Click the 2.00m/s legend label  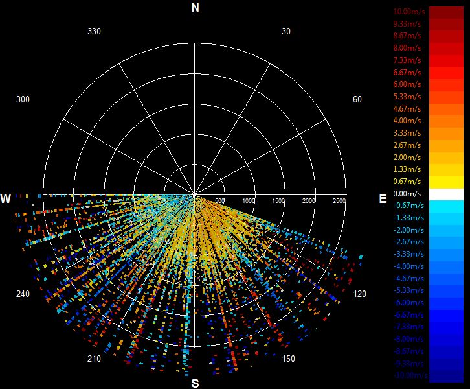(x=407, y=158)
